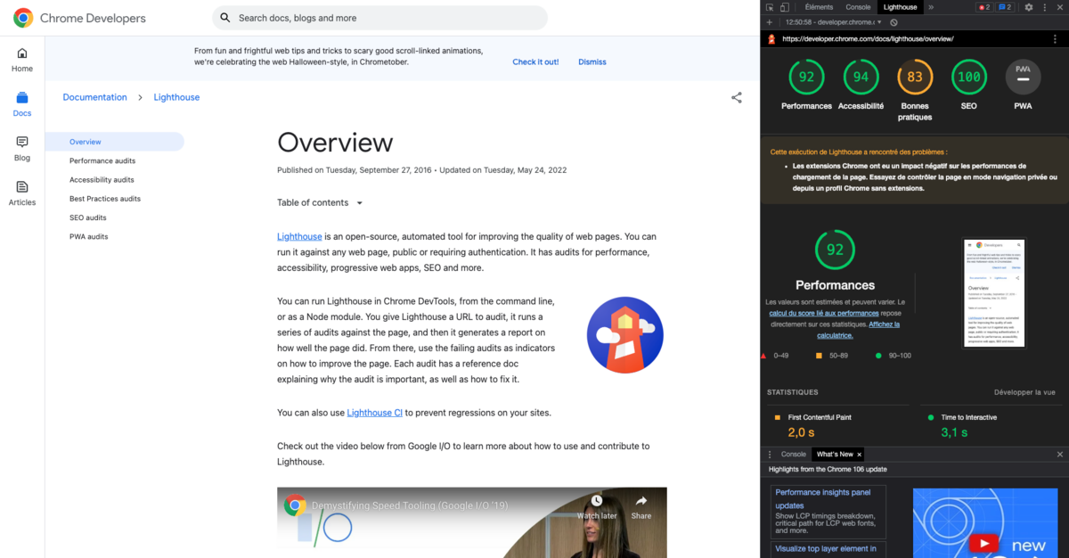Open Performance insights panel updates link
1069x558 pixels.
823,498
